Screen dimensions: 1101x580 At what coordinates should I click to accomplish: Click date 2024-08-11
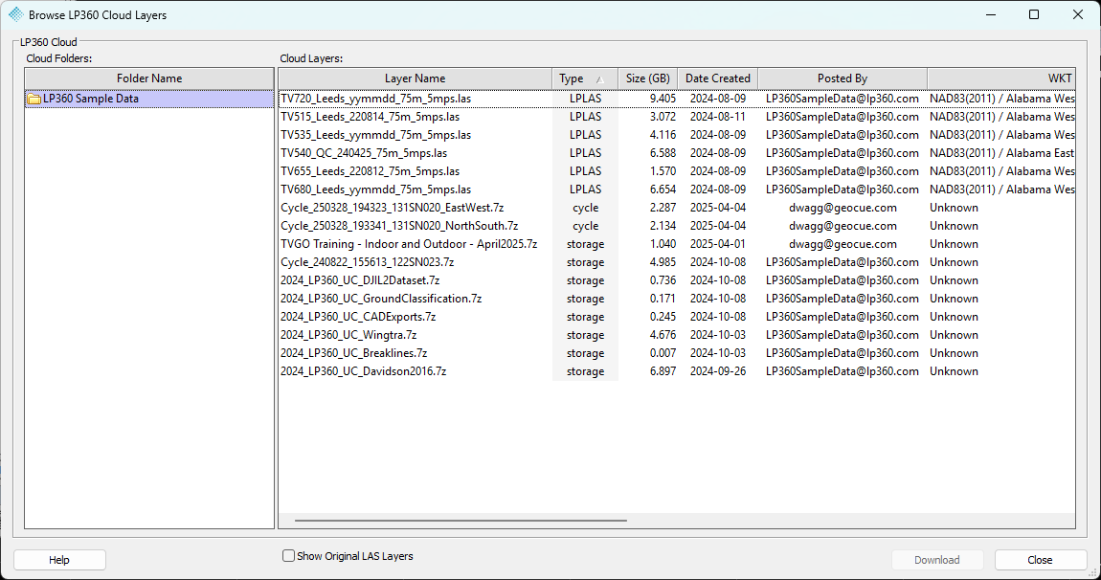click(718, 118)
